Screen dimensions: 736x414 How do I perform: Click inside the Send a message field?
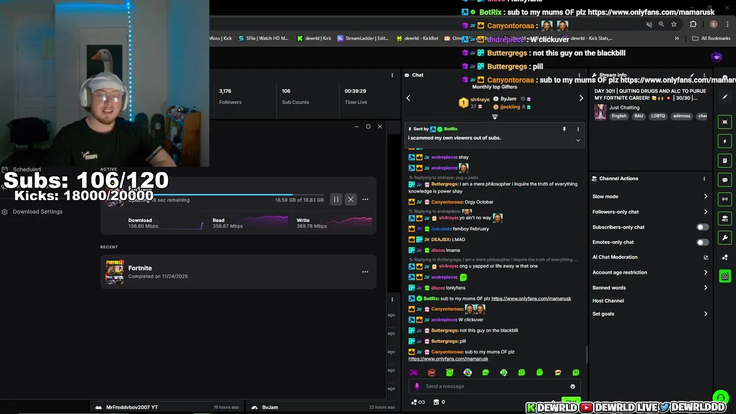coord(494,386)
